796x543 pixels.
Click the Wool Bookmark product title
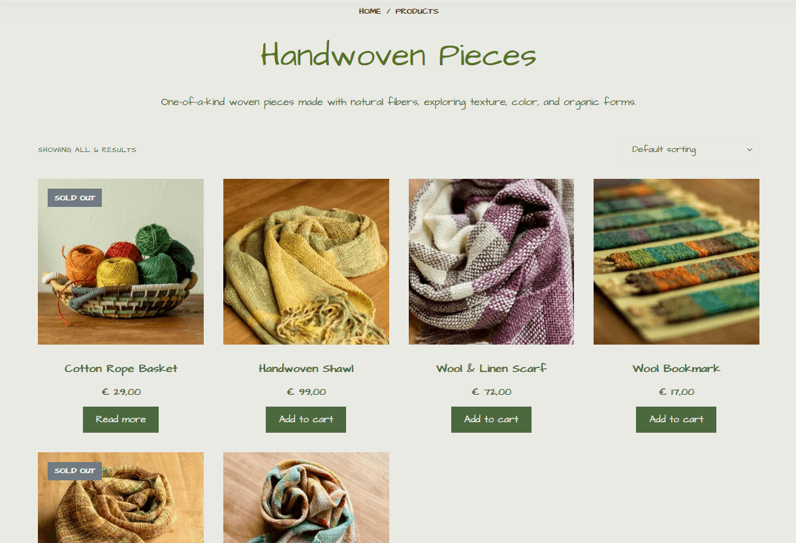[x=677, y=369]
